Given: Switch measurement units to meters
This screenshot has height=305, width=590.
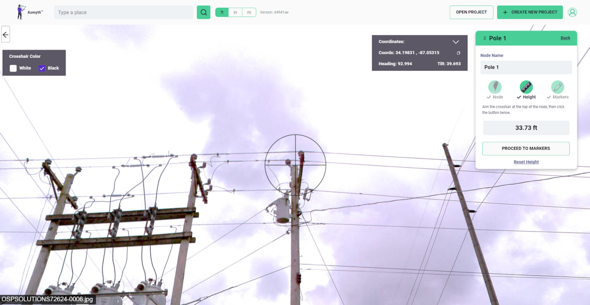Looking at the screenshot, I should click(x=249, y=12).
